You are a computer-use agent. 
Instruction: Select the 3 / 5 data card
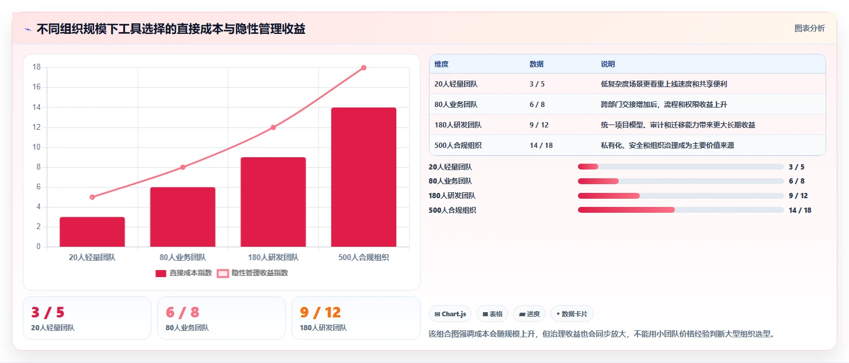(87, 318)
